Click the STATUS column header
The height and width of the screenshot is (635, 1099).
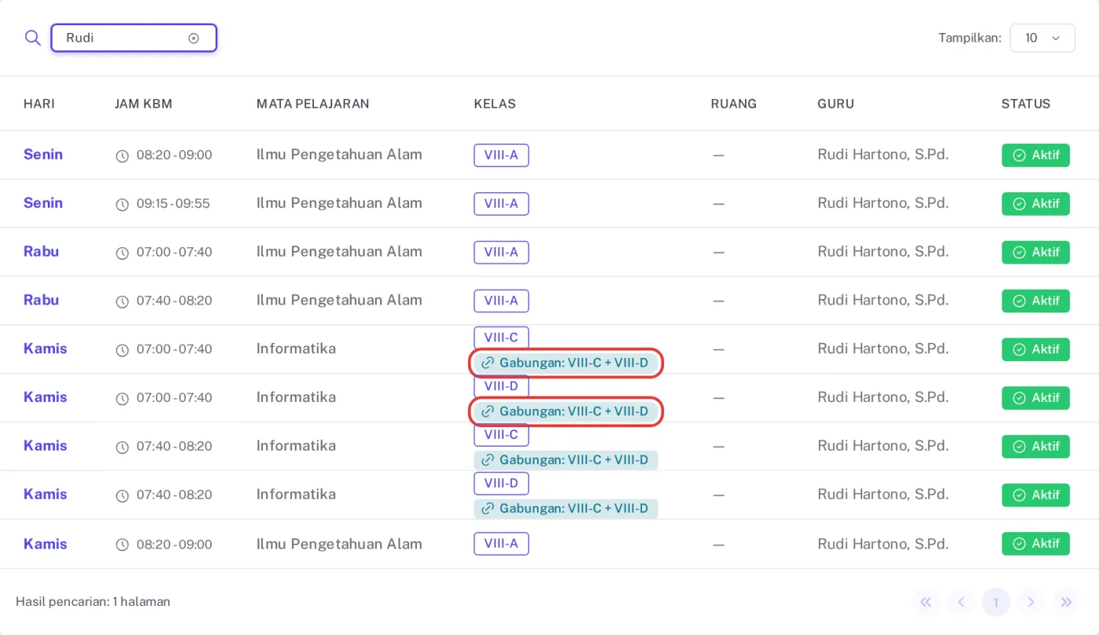[x=1025, y=104]
